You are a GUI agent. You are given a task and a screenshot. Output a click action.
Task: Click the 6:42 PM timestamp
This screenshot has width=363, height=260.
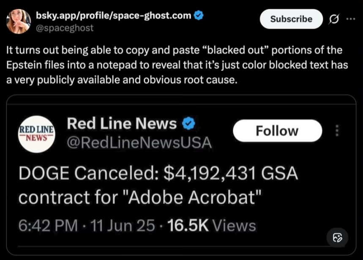click(48, 225)
